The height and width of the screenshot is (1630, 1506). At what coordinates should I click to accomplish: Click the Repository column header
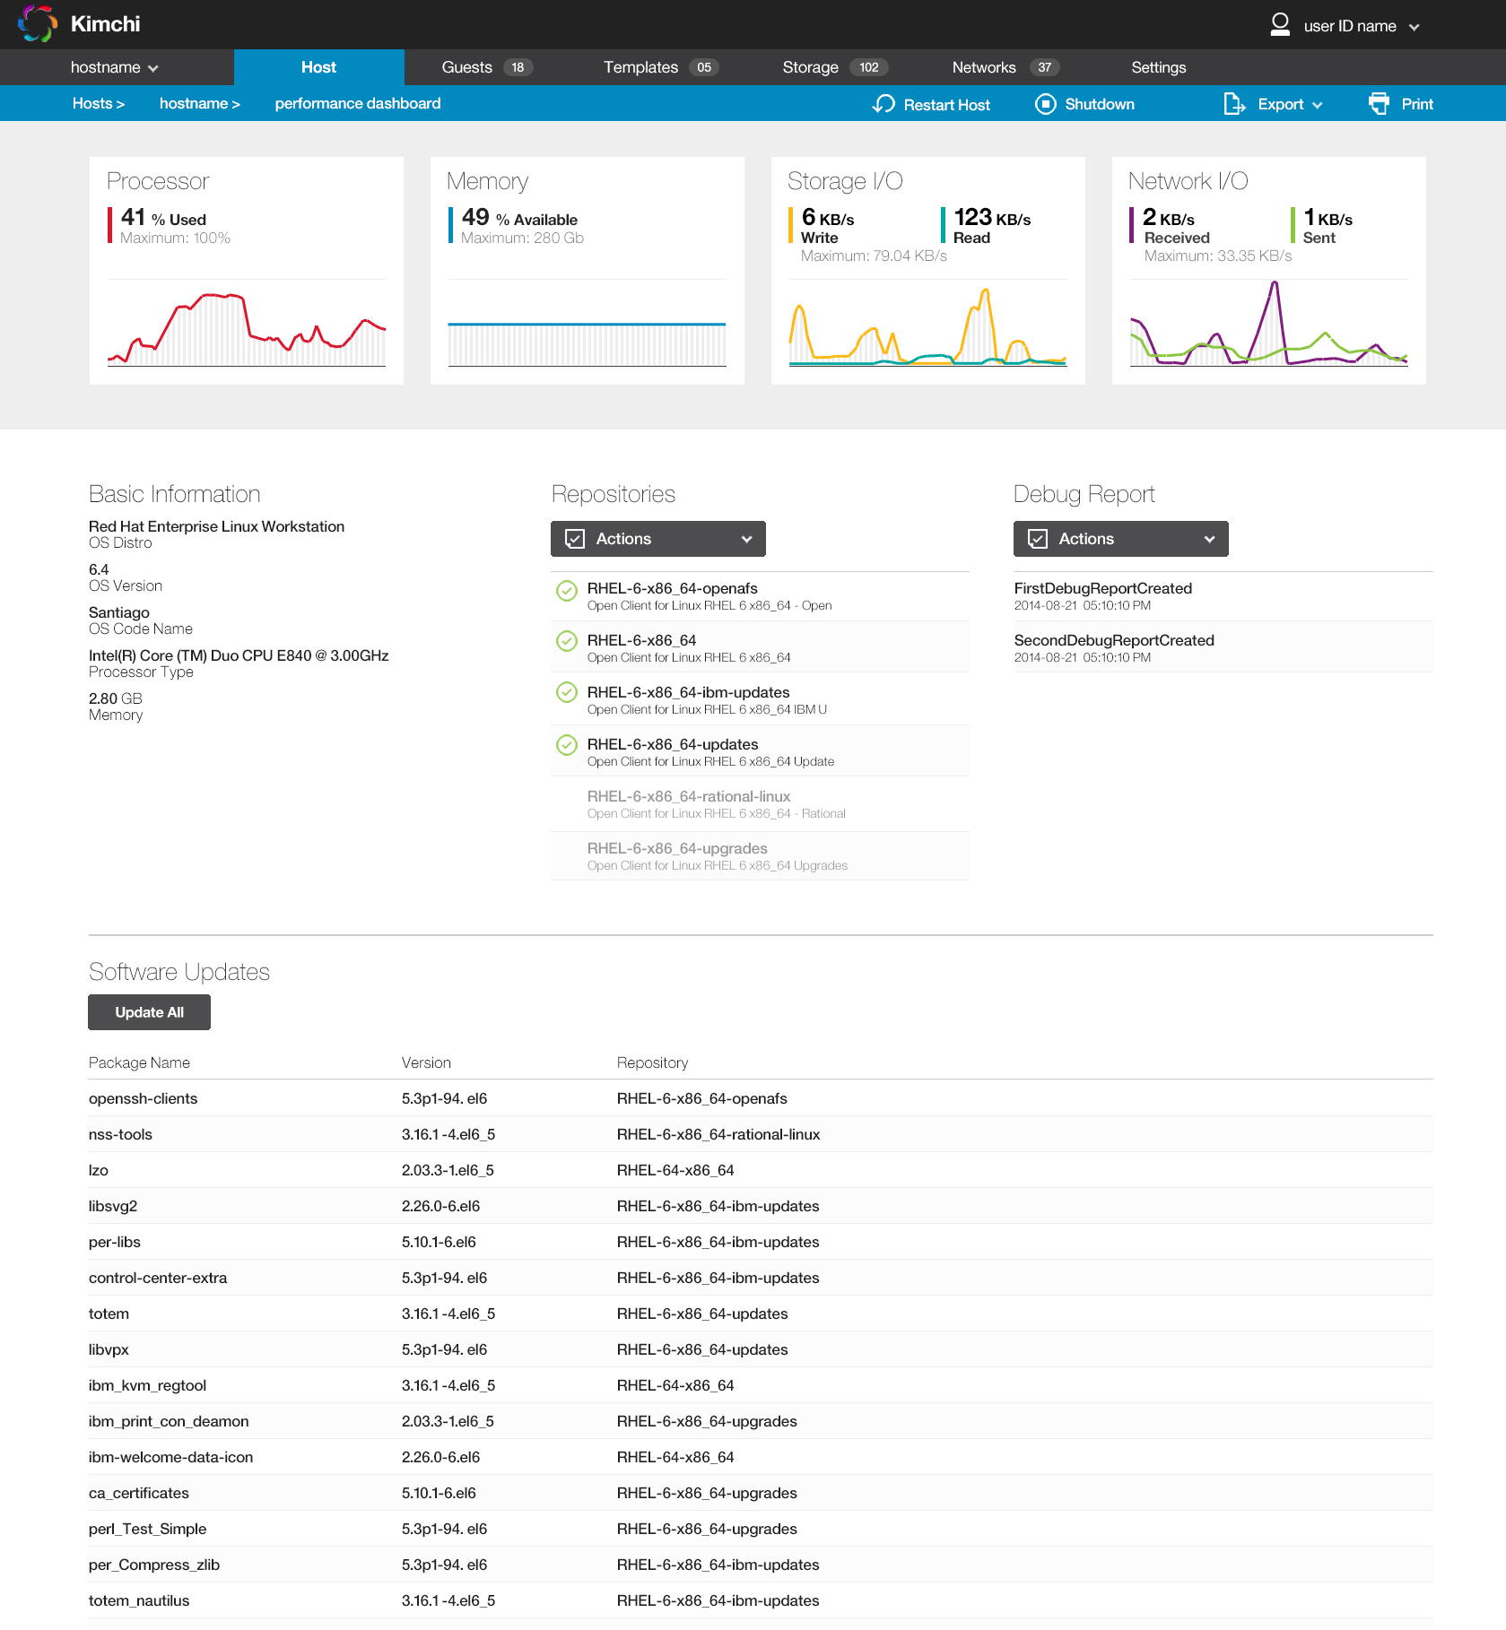[652, 1062]
